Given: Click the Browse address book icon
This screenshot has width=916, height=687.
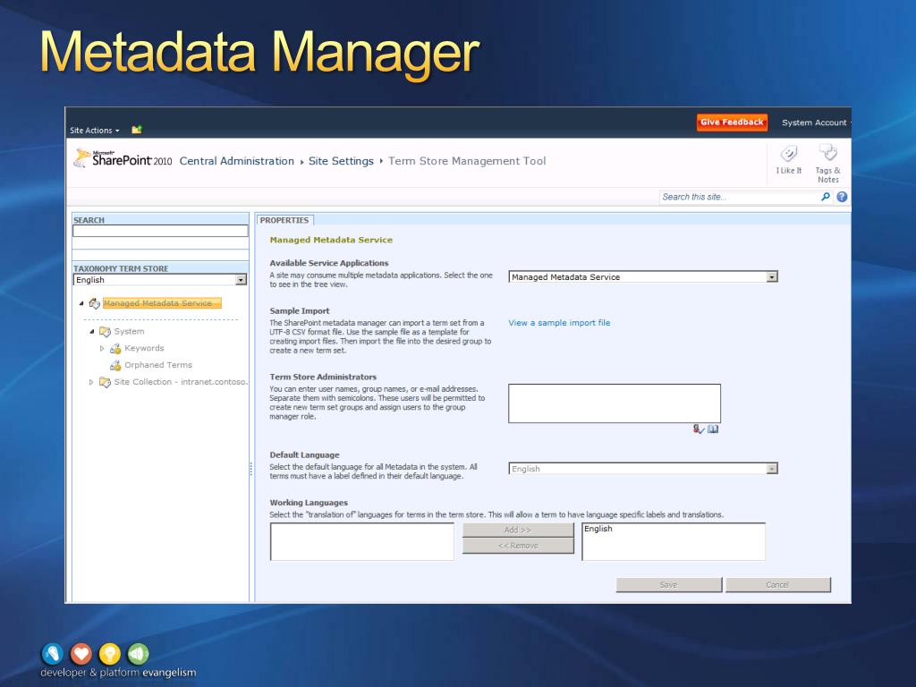Looking at the screenshot, I should pyautogui.click(x=713, y=429).
